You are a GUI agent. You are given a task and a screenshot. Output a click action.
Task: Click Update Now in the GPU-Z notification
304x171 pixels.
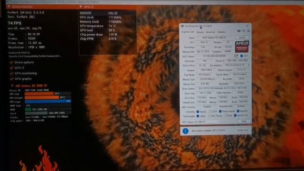[243, 130]
